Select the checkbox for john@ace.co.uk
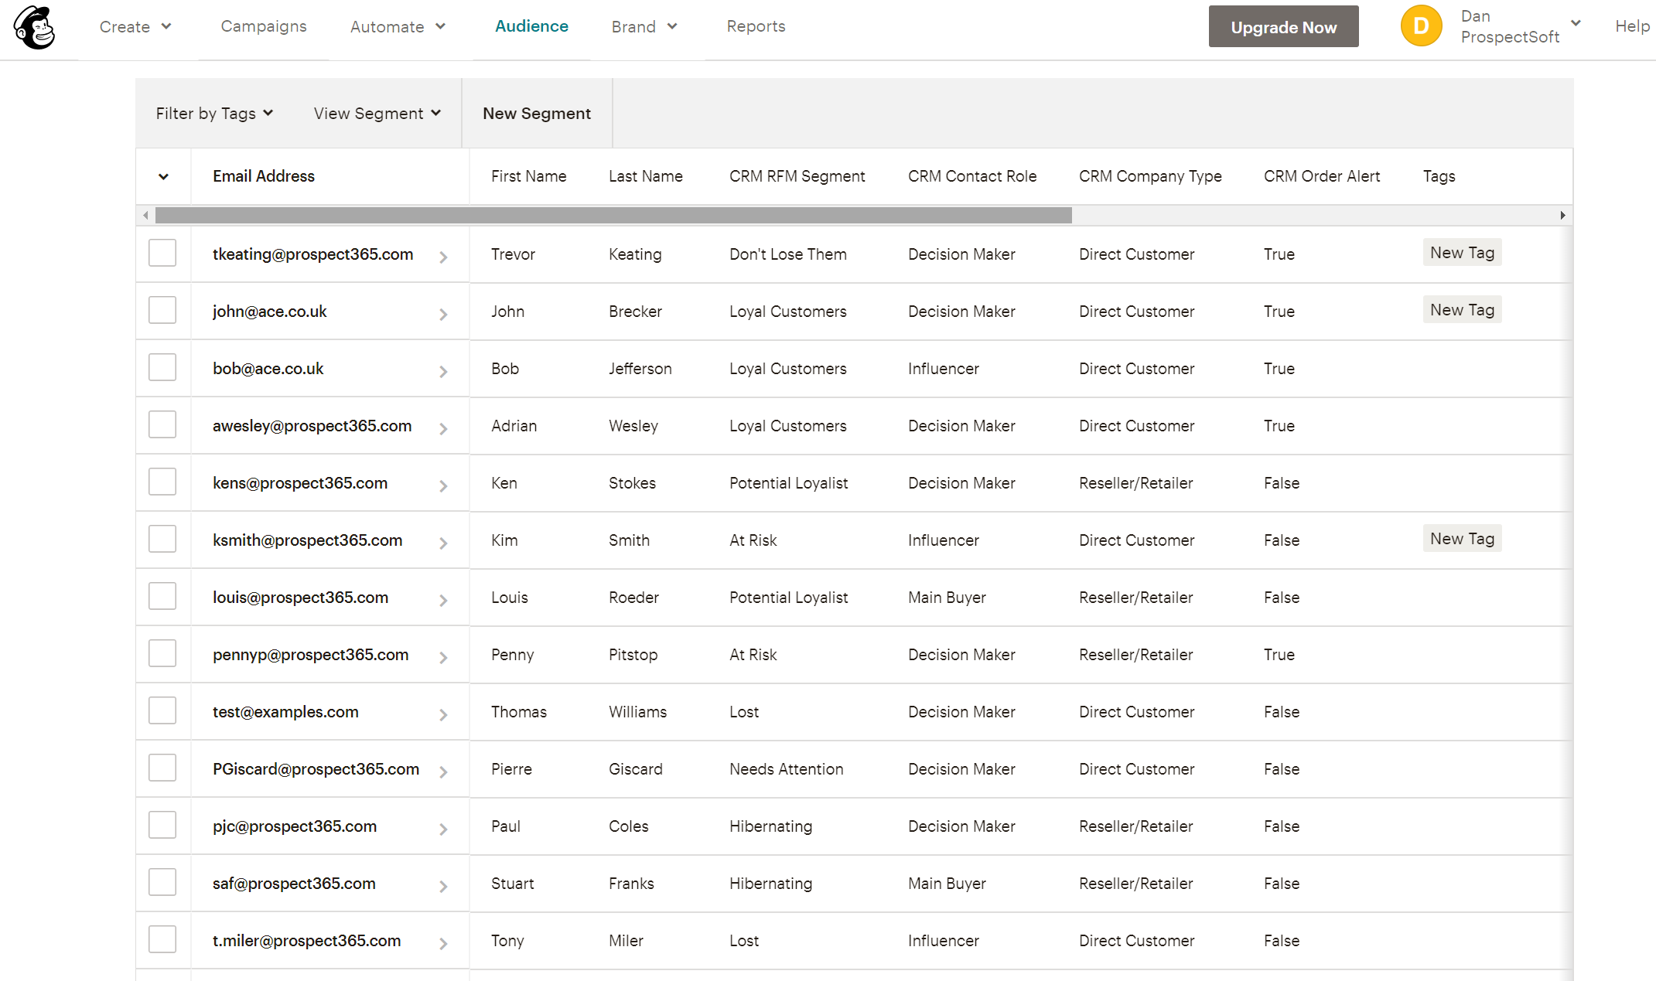Viewport: 1656px width, 981px height. click(x=162, y=310)
